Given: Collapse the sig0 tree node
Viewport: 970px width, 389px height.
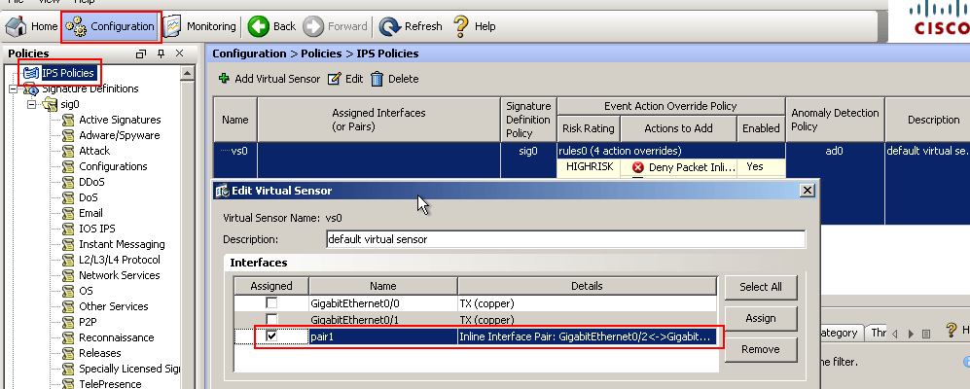Looking at the screenshot, I should click(30, 104).
